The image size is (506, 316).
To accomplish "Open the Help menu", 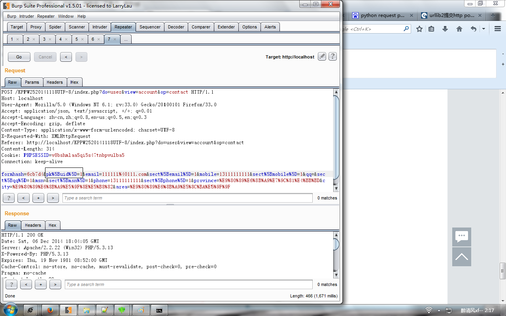I will pyautogui.click(x=81, y=16).
